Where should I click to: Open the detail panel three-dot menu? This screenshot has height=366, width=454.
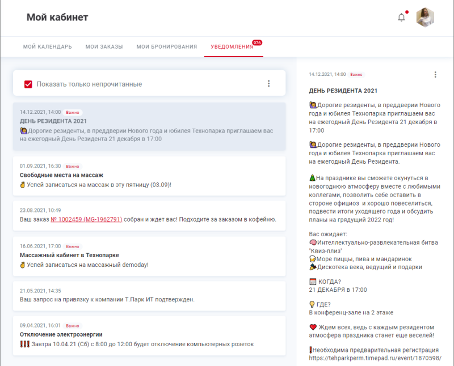click(x=434, y=74)
